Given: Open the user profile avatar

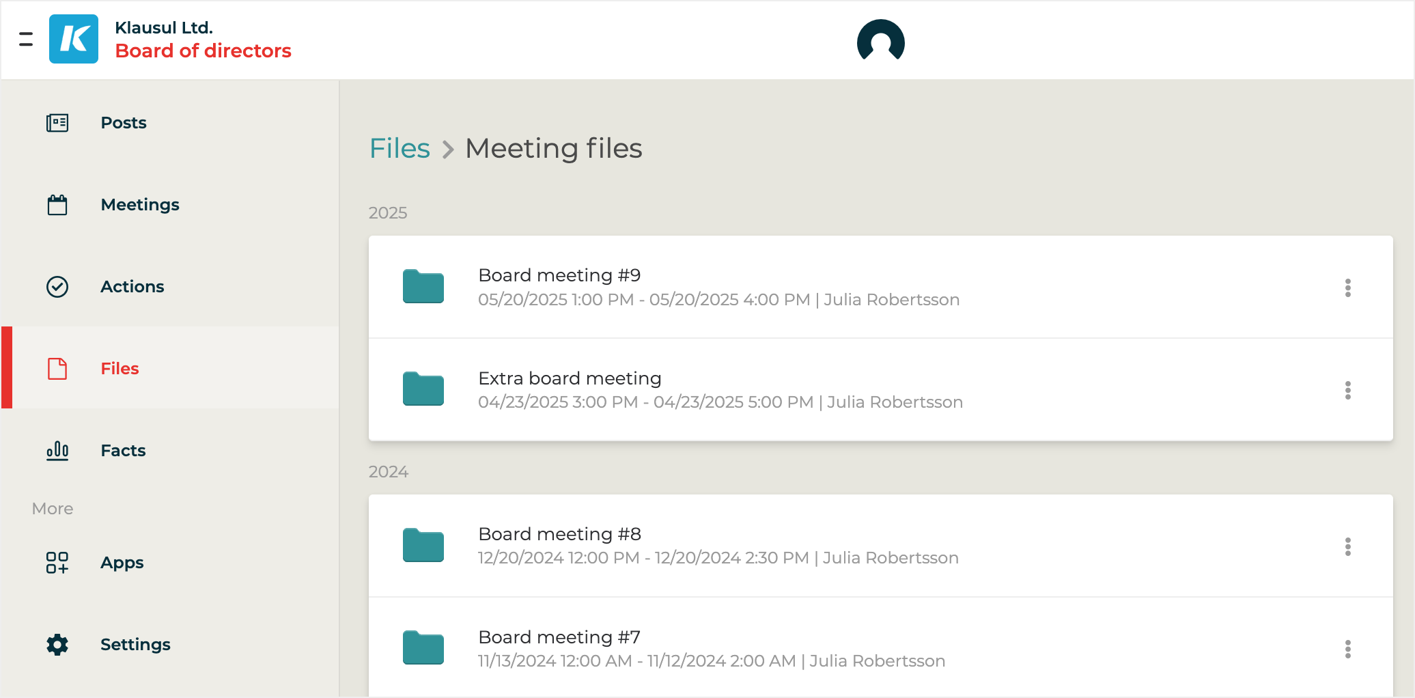Looking at the screenshot, I should (880, 41).
